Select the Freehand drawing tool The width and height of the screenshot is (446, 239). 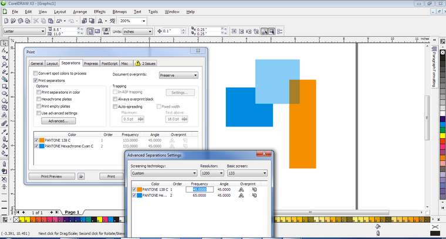tap(4, 72)
